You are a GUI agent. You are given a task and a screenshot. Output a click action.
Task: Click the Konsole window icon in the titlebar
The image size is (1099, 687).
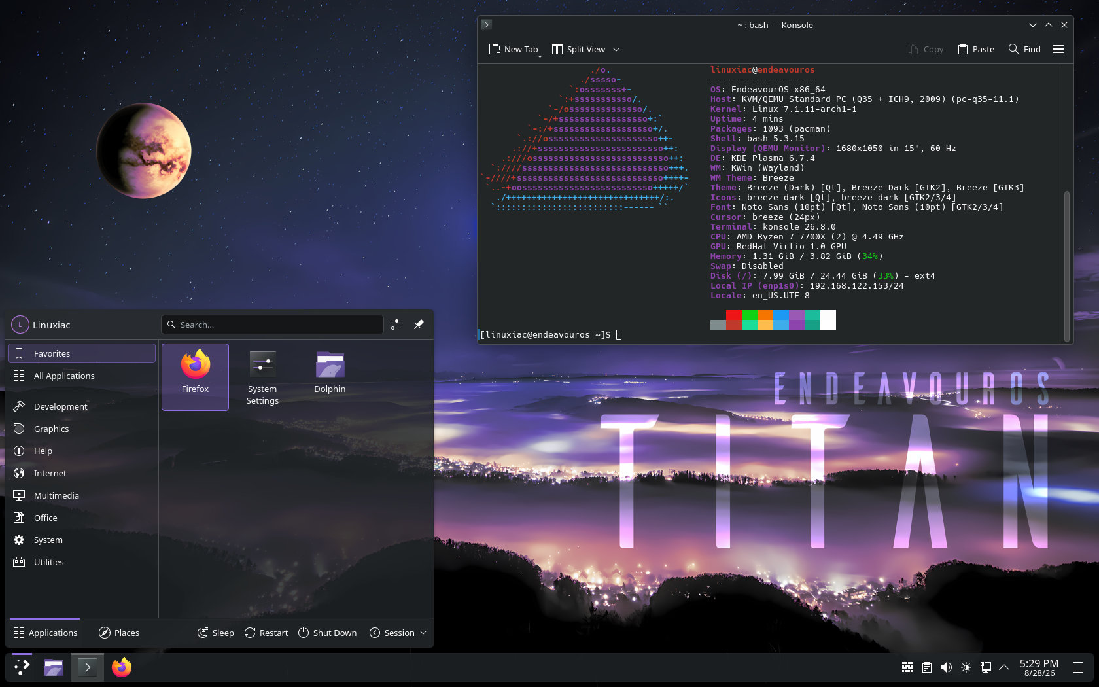pos(486,25)
